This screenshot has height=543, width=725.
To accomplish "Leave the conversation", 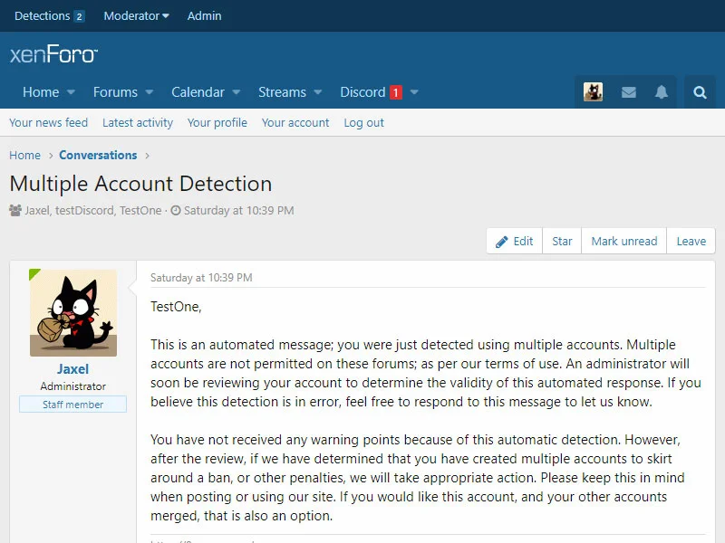I will click(691, 242).
